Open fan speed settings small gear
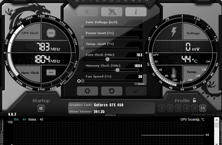This screenshot has width=222, height=145. tap(79, 81)
